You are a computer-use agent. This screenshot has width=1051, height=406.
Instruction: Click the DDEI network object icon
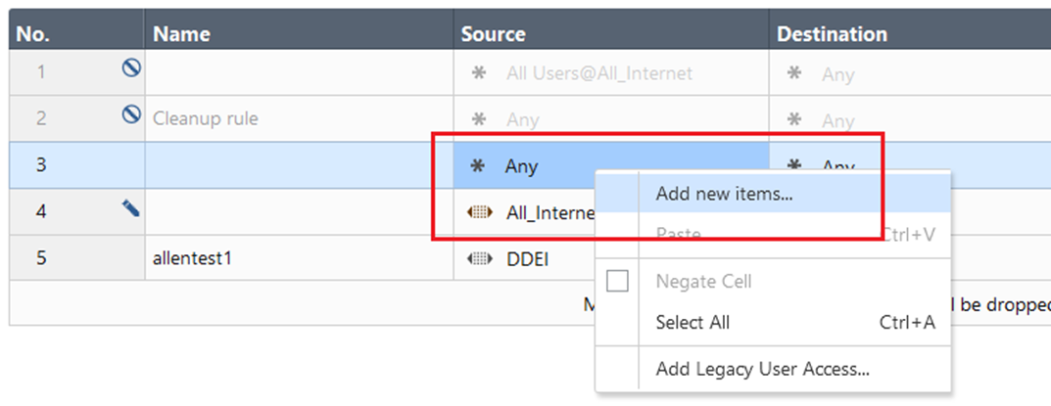pyautogui.click(x=480, y=259)
